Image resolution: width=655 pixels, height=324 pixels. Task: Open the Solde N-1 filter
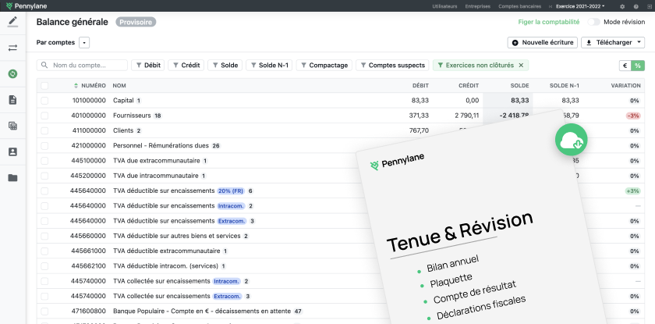click(x=269, y=66)
